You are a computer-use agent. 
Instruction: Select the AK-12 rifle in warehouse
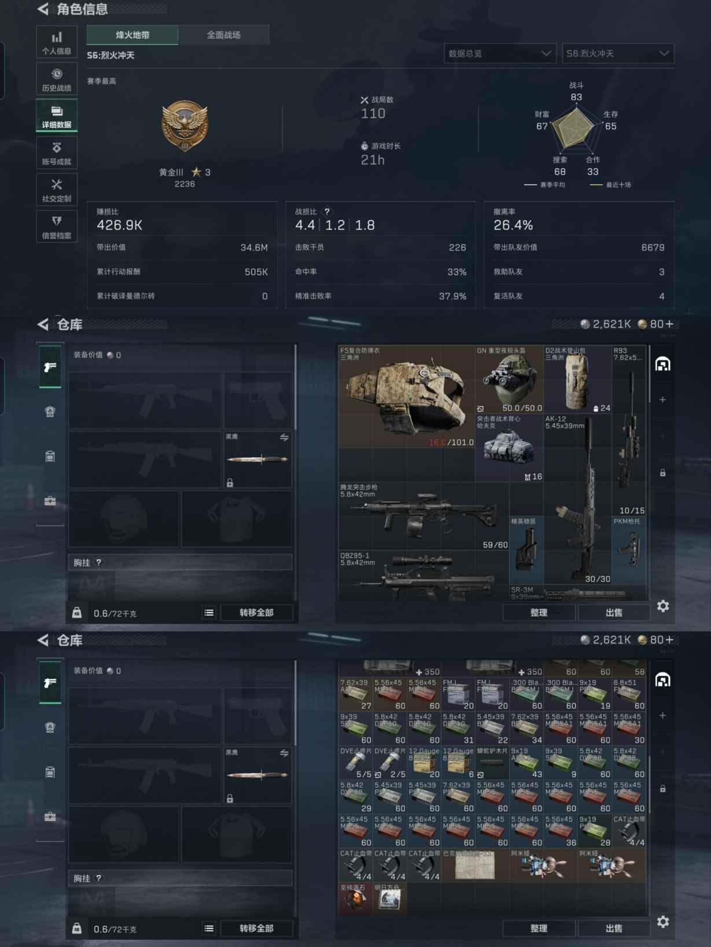pyautogui.click(x=577, y=499)
